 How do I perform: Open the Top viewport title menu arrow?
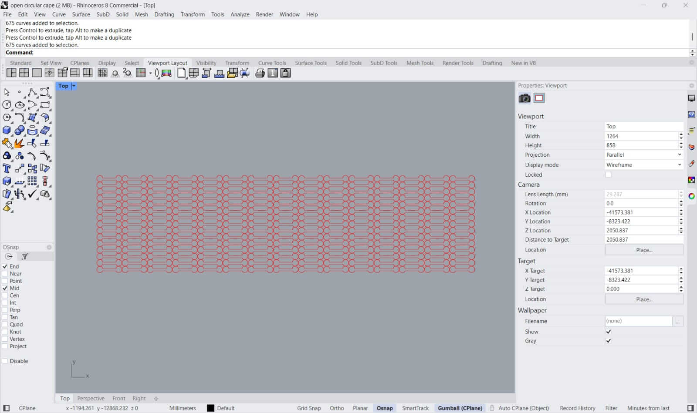[x=74, y=86]
